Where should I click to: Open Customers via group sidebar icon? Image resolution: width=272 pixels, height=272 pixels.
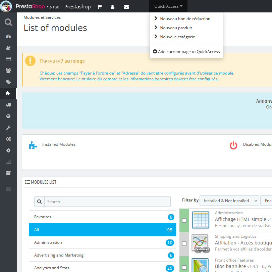click(8, 71)
